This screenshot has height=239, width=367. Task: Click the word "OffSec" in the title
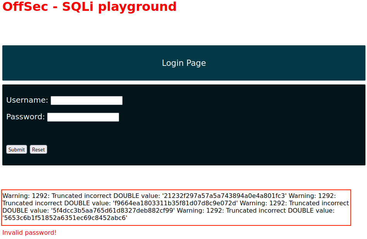tap(24, 7)
